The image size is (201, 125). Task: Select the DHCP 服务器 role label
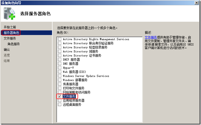71,59
